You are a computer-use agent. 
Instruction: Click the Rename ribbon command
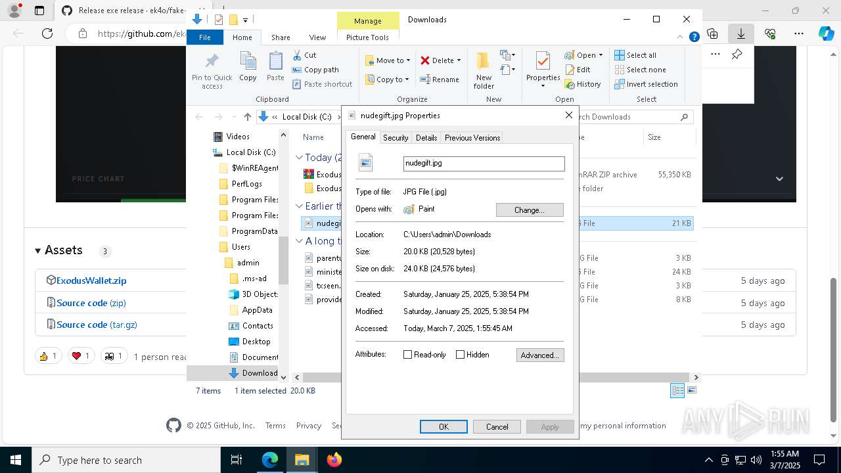tap(440, 79)
